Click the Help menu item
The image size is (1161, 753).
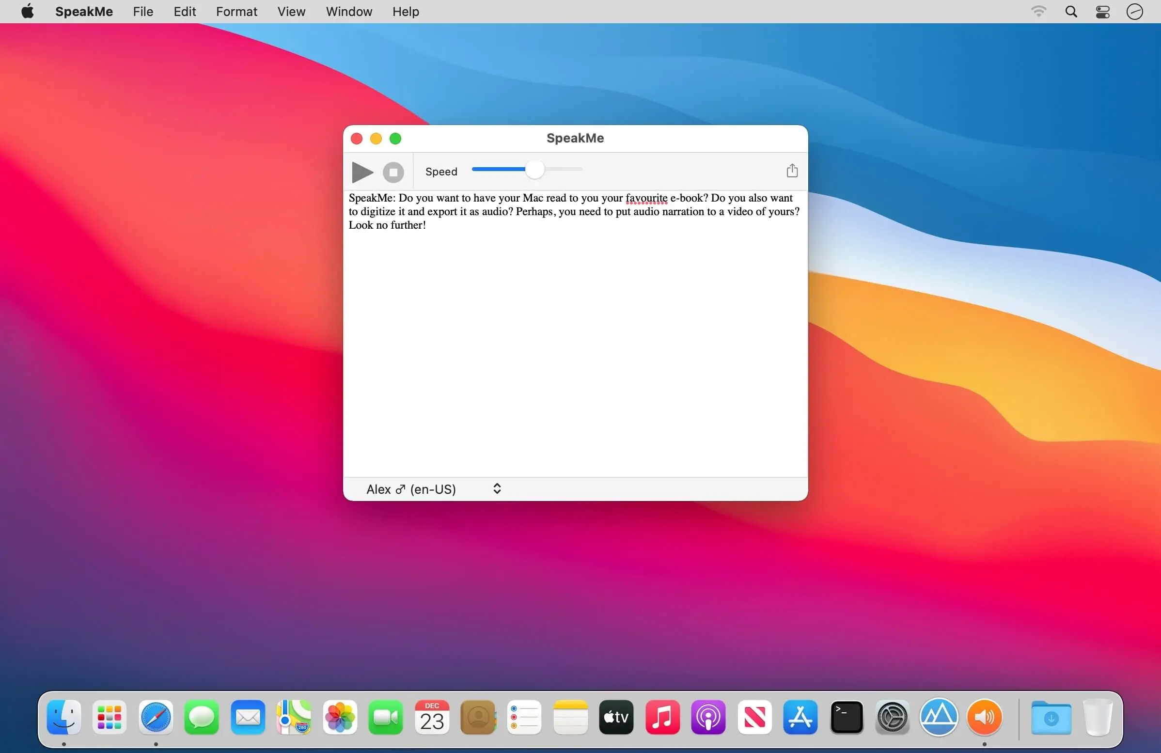406,11
